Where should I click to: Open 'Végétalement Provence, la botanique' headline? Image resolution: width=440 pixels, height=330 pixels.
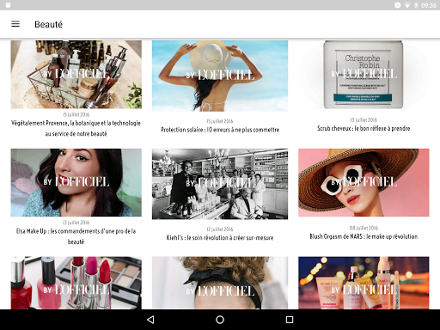[76, 128]
